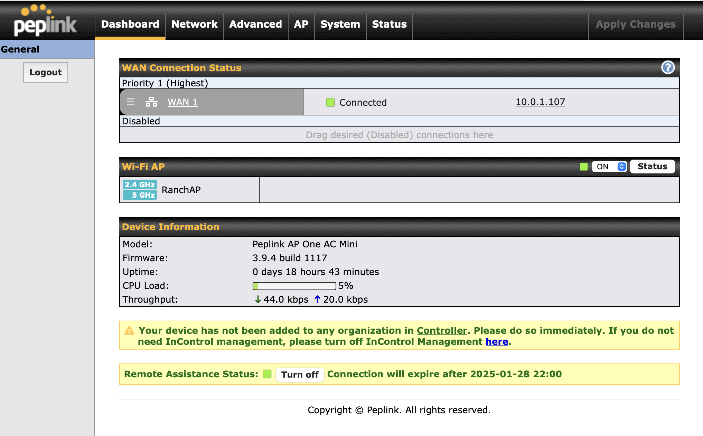703x436 pixels.
Task: Turn off Remote Assistance
Action: point(300,375)
